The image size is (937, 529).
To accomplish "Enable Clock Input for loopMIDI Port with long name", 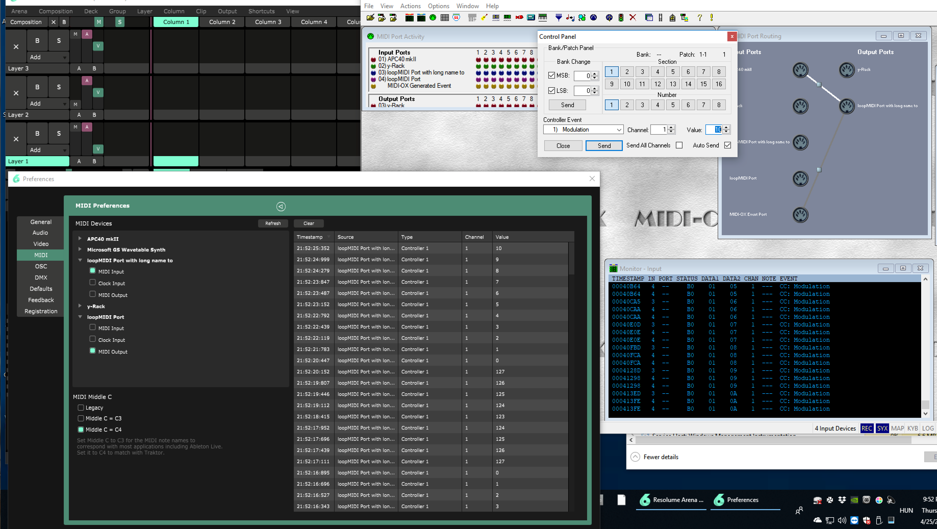I will click(x=92, y=283).
